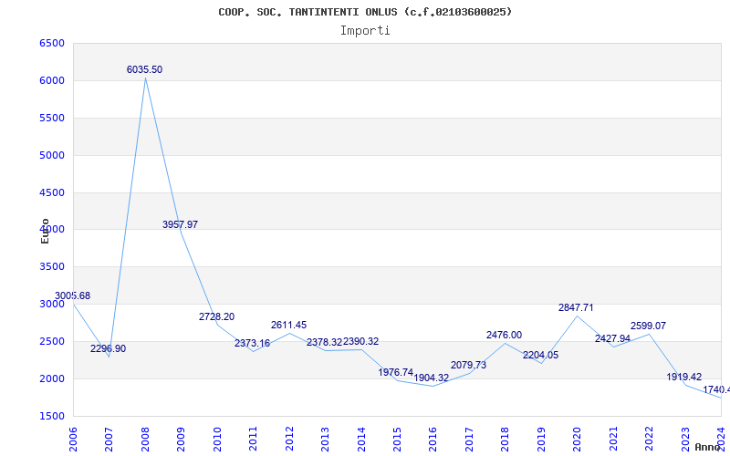The image size is (730, 456).
Task: Click the Importi subtitle
Action: point(365,31)
